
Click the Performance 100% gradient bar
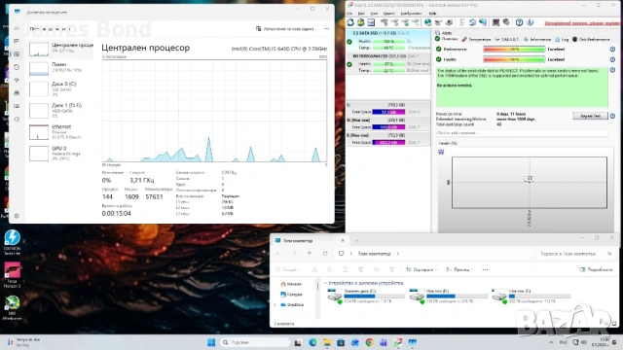coord(514,50)
